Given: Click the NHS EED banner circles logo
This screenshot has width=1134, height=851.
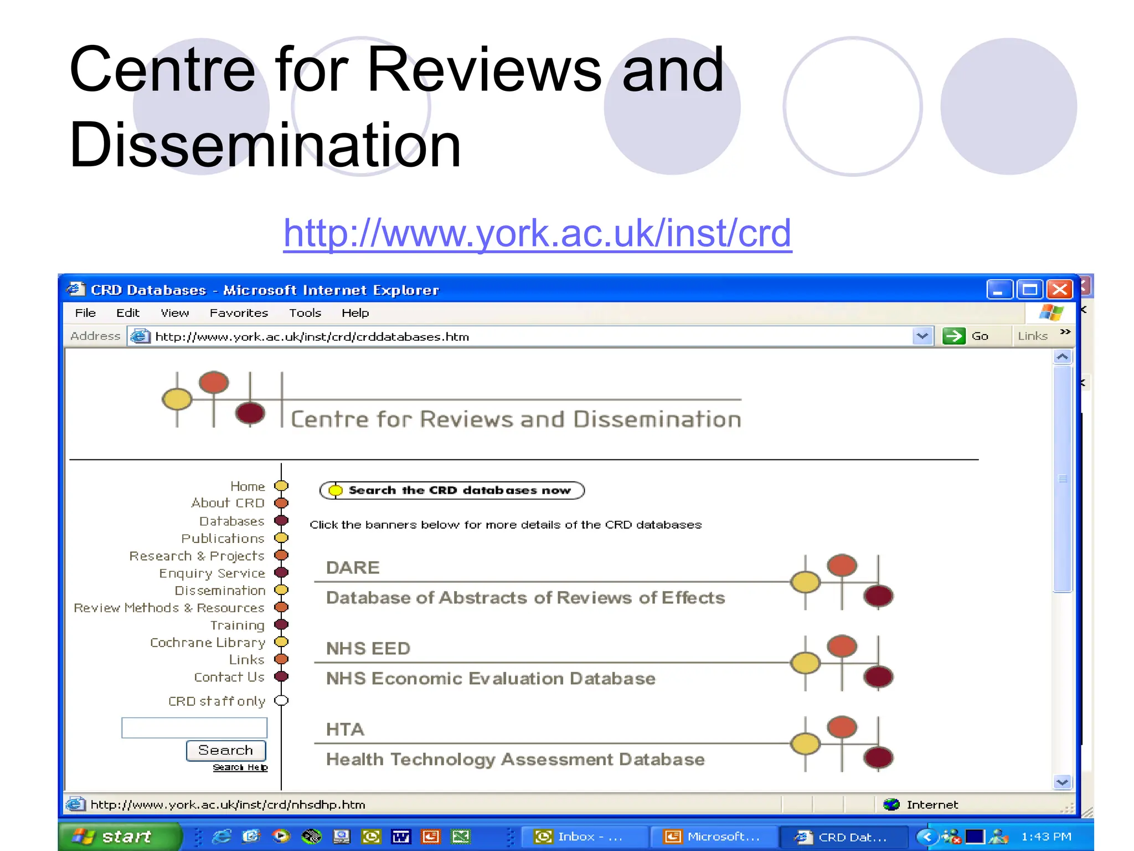Looking at the screenshot, I should click(x=842, y=663).
